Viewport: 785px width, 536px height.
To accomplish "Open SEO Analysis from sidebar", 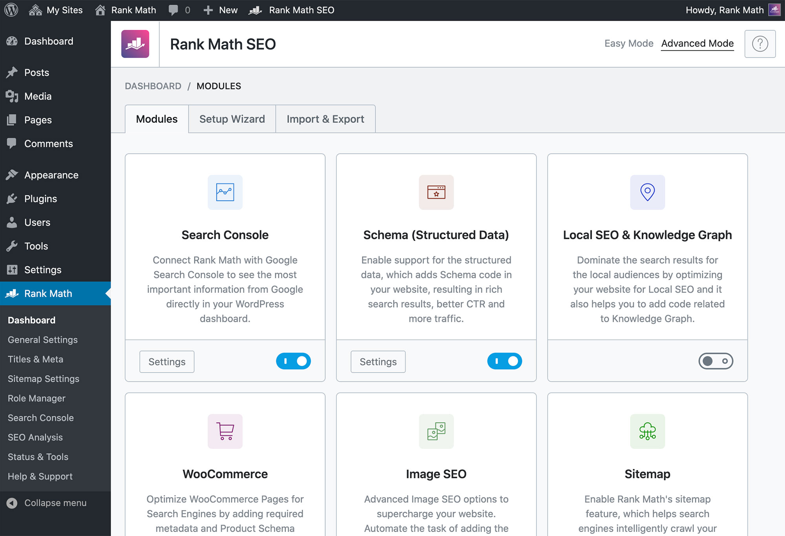I will 35,437.
